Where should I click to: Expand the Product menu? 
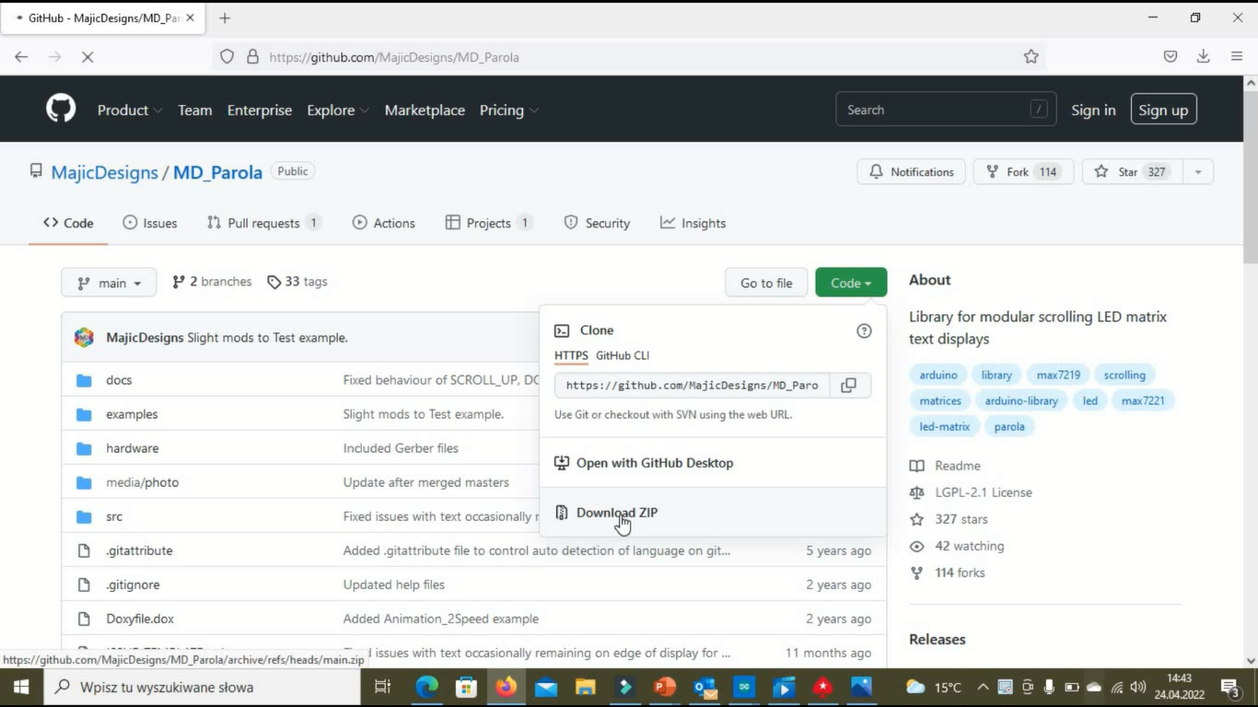pyautogui.click(x=130, y=110)
